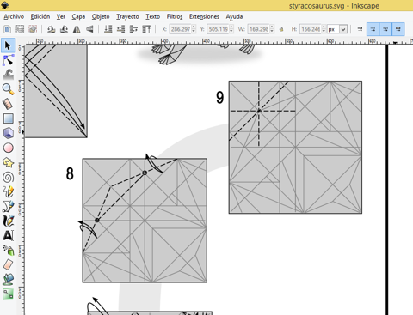Increase the H height spinner value
Screen dimensions: 413x315
(x=324, y=27)
